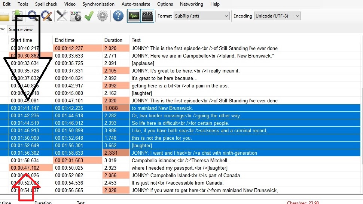Open the Encoding Unicode (UTF-8) dropdown
This screenshot has width=363, height=204.
277,16
